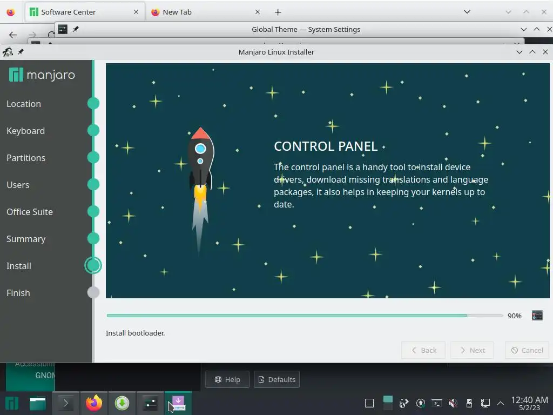Open the green download updater taskbar icon
Viewport: 553px width, 415px height.
(x=122, y=403)
